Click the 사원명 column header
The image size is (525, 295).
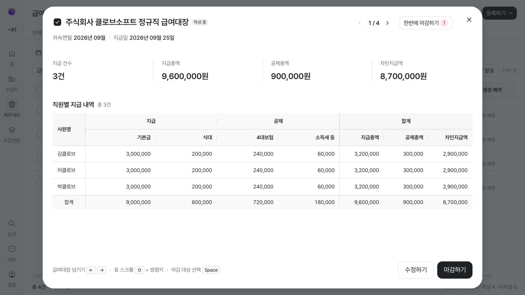pyautogui.click(x=69, y=129)
